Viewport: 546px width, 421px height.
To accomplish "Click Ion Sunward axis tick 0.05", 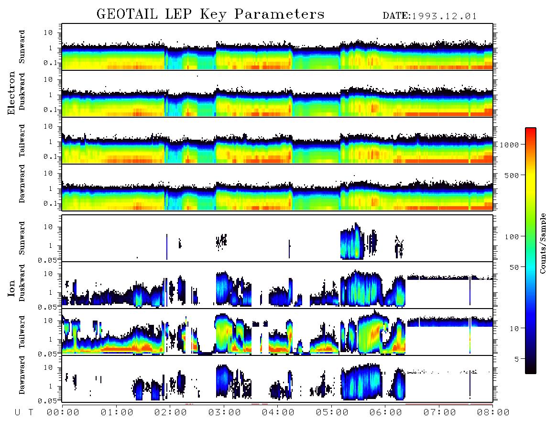I will (x=48, y=260).
